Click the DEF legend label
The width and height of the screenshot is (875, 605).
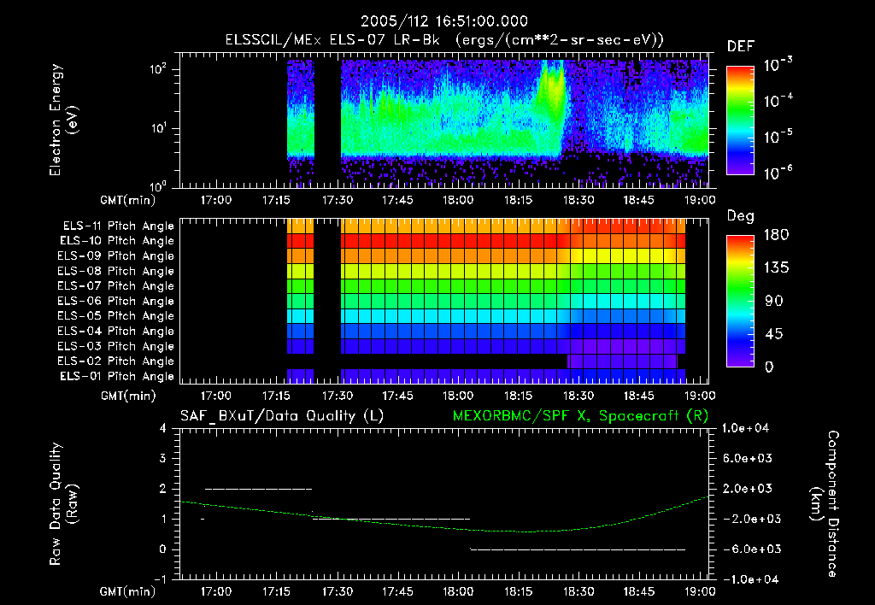click(x=741, y=46)
